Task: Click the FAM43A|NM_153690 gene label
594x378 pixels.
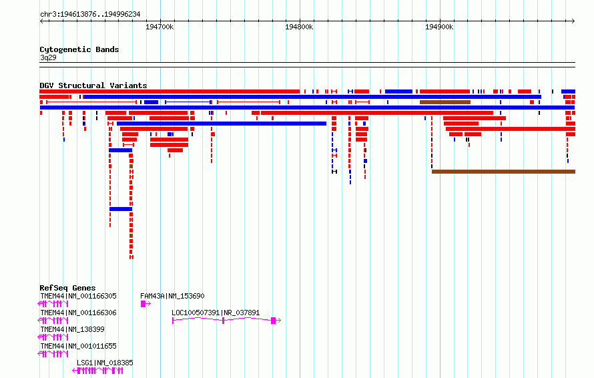Action: pos(172,296)
